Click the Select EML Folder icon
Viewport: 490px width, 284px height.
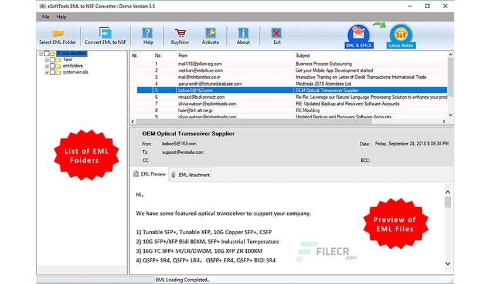tap(58, 32)
